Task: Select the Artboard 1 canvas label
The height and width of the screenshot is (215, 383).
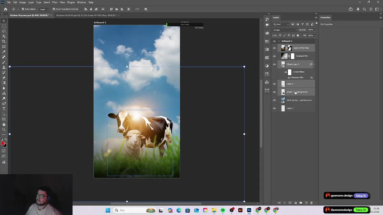Action: [x=100, y=22]
